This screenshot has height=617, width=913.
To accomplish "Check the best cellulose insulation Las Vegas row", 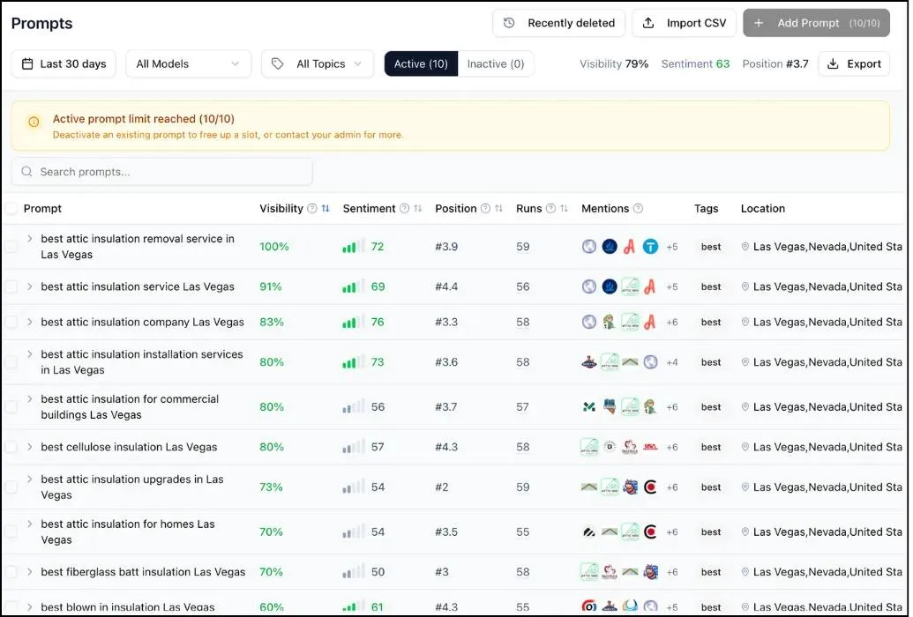I will pyautogui.click(x=11, y=447).
